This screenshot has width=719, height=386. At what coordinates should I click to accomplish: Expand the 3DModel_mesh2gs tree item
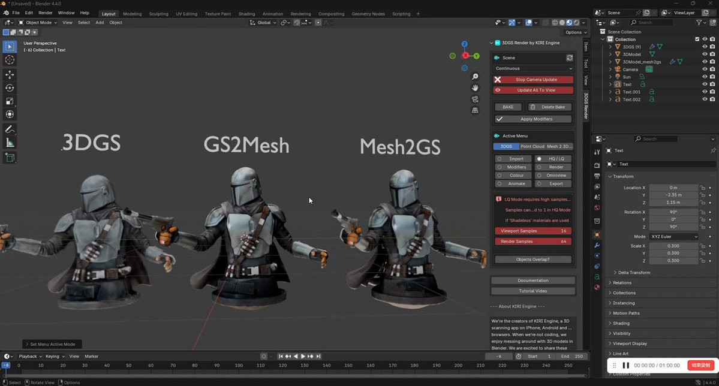(610, 62)
